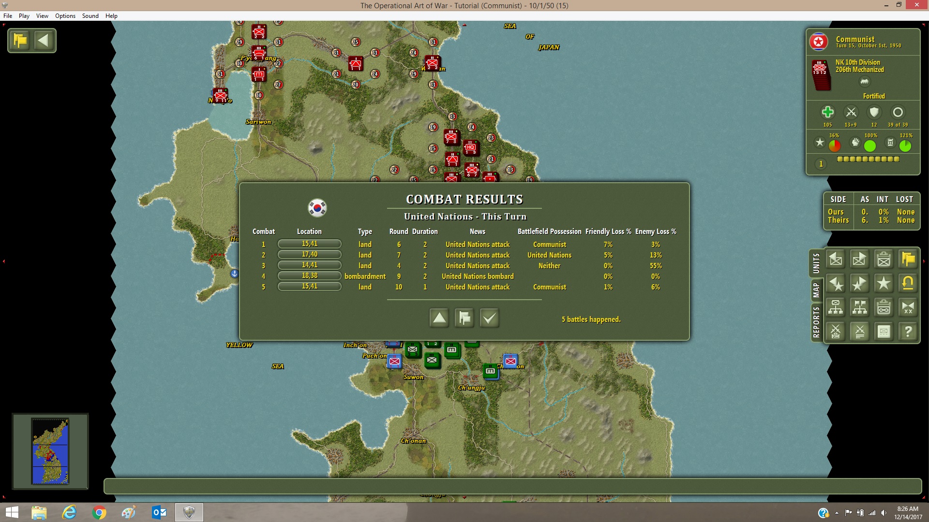The width and height of the screenshot is (929, 522).
Task: Go to previous formation star-arrow icon
Action: click(x=836, y=284)
